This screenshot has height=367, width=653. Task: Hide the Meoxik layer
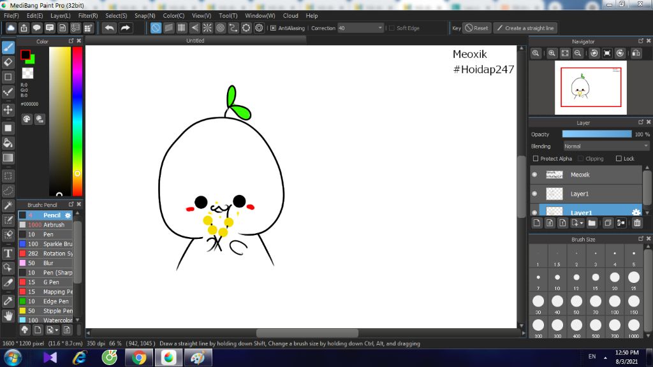click(x=535, y=175)
